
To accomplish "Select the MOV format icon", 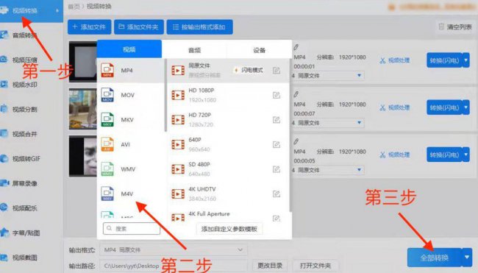I will point(107,95).
